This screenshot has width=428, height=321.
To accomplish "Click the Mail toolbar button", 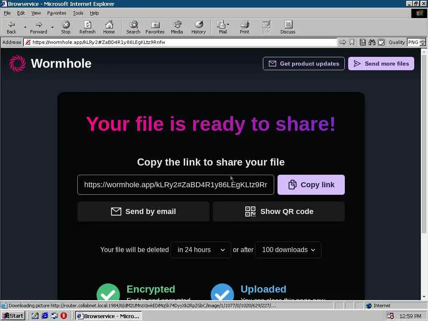I will click(x=222, y=27).
